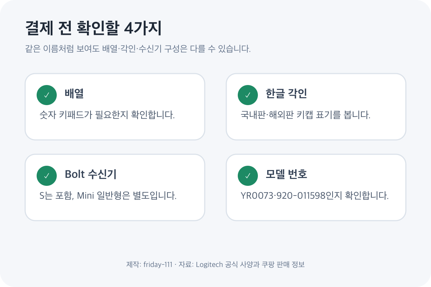Screen dimensions: 431x287
Task: Click the green checkmark icon beside 배열
Action: (x=47, y=95)
